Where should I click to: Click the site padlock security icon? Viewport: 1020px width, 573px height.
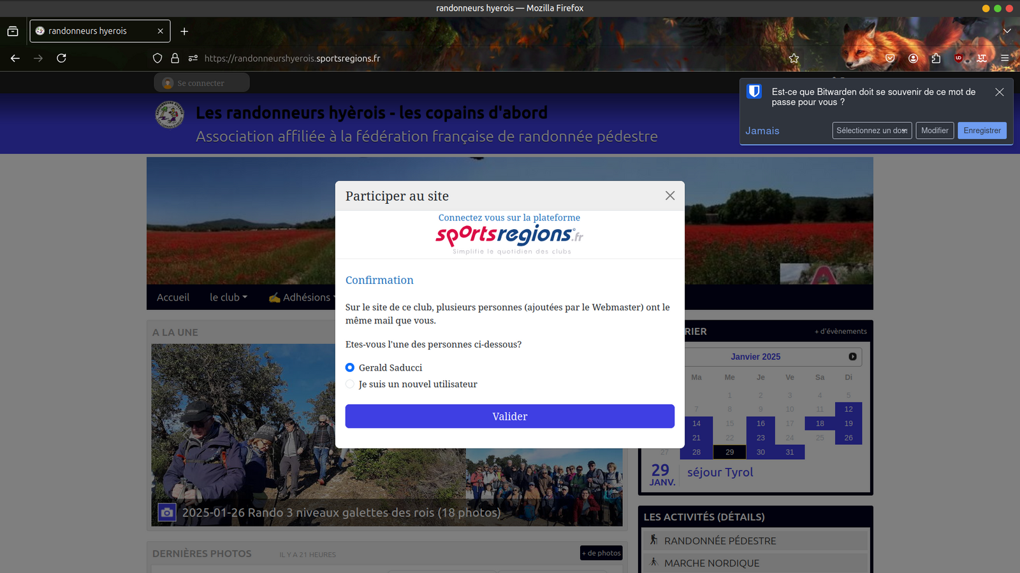tap(175, 58)
